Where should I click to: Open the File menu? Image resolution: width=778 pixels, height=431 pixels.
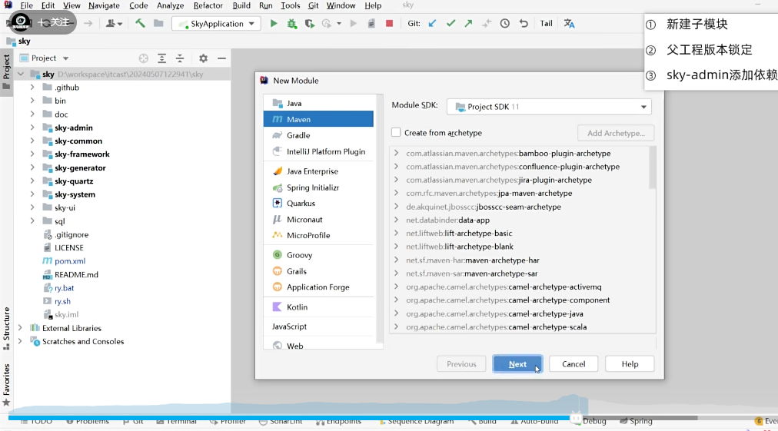pos(26,5)
